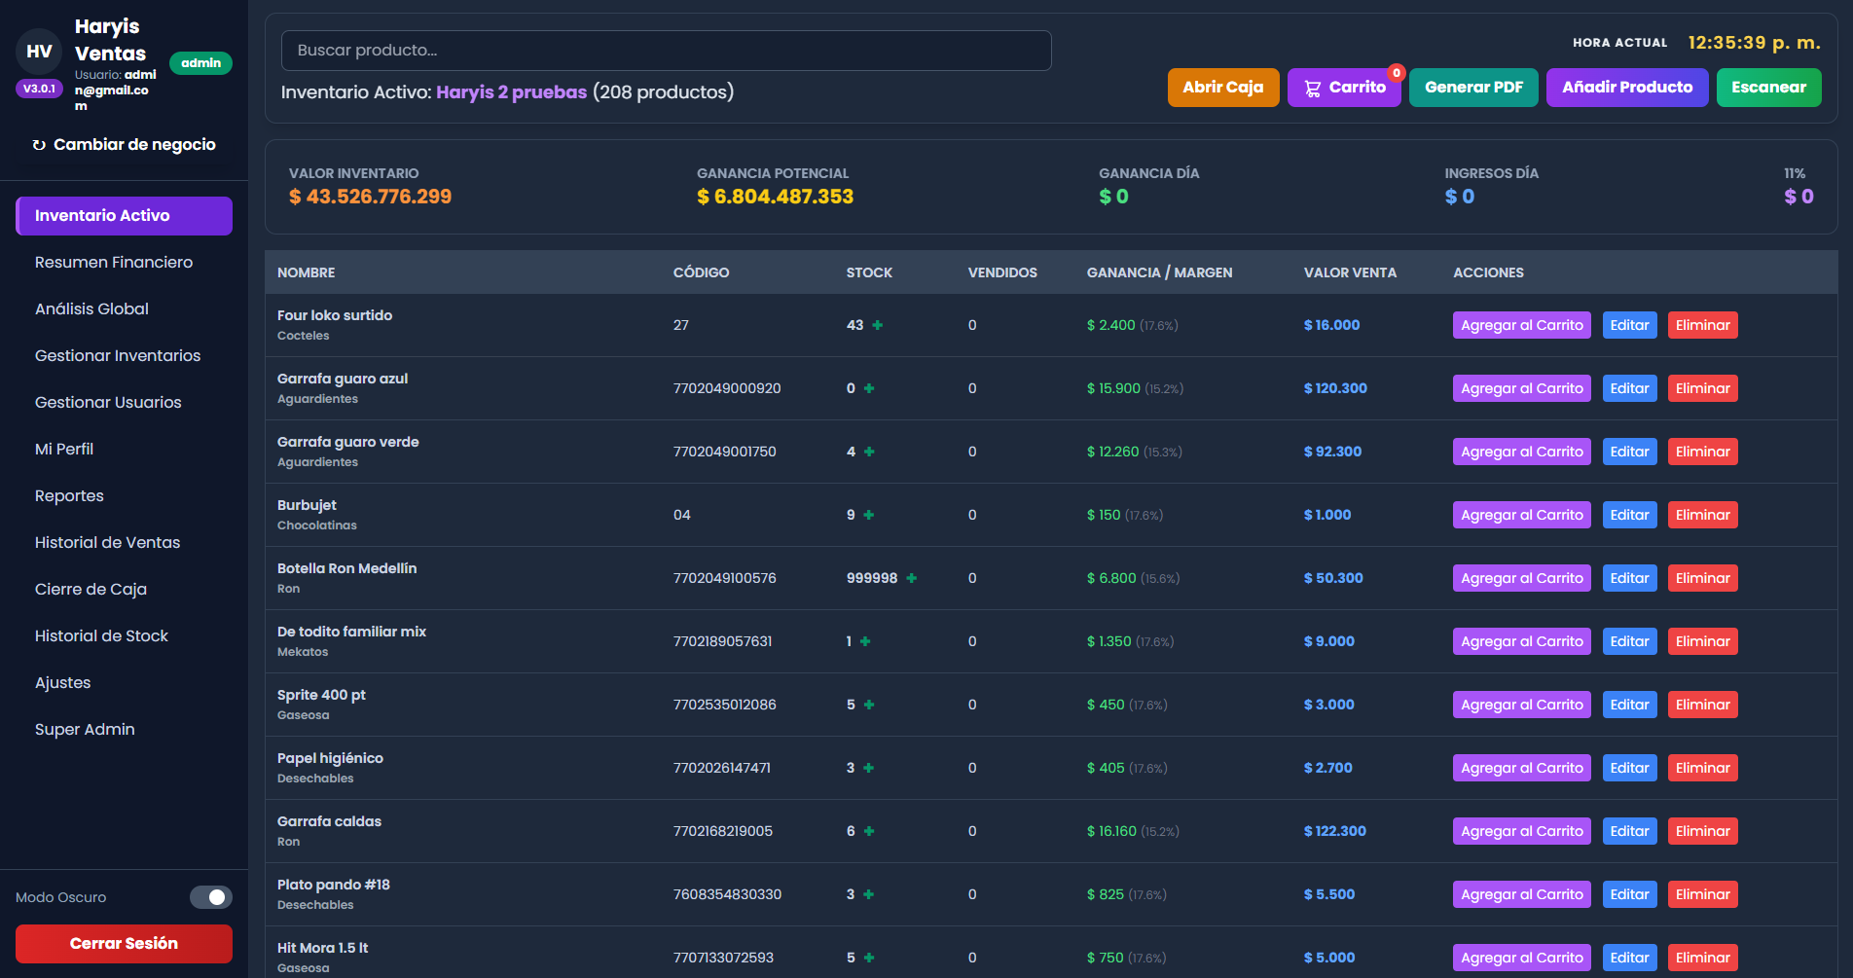Click the plus icon beside Sprite 400 pt stock
Screen dimensions: 1853x978
coord(867,705)
